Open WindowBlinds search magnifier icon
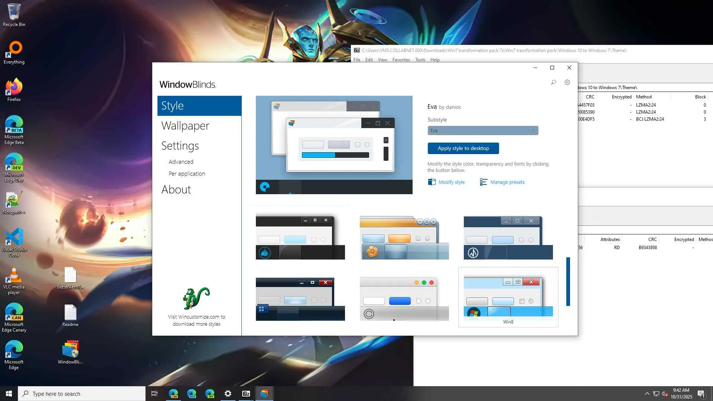This screenshot has height=401, width=713. click(x=553, y=82)
